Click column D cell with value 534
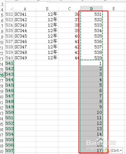 92,30
